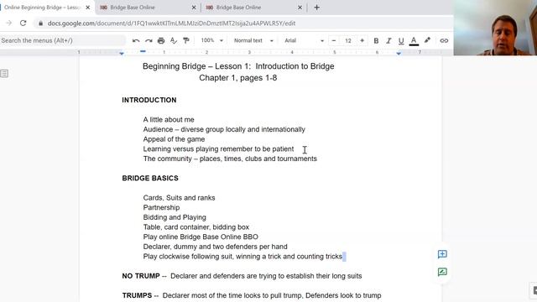Toggle Underline formatting
Image resolution: width=537 pixels, height=302 pixels.
(x=401, y=41)
